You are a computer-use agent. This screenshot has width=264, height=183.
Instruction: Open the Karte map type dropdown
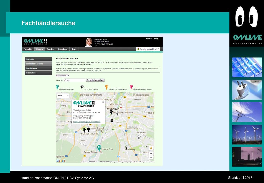tap(63, 96)
